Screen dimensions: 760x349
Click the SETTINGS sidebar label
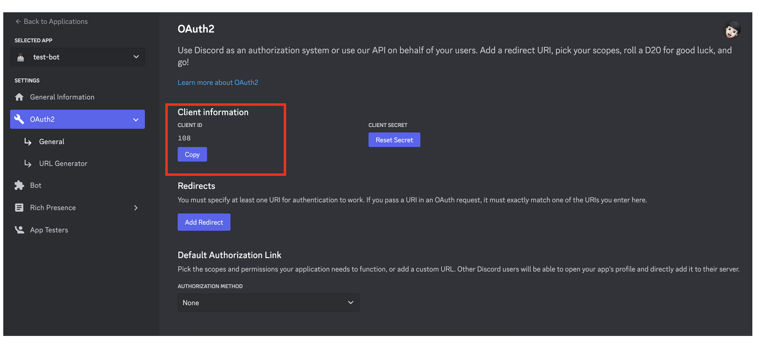point(27,81)
